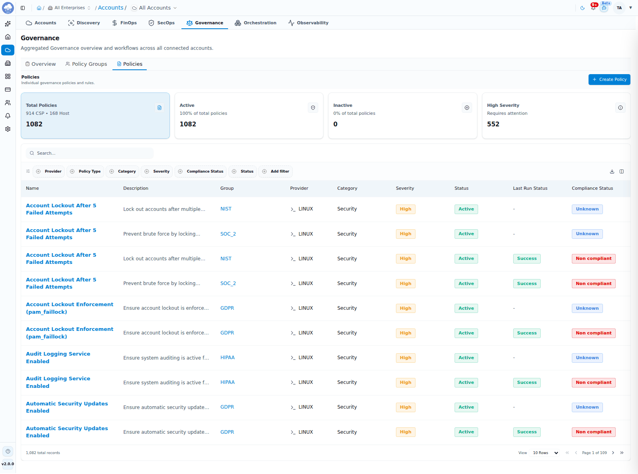Go to the next page arrow
The image size is (638, 474).
point(613,453)
